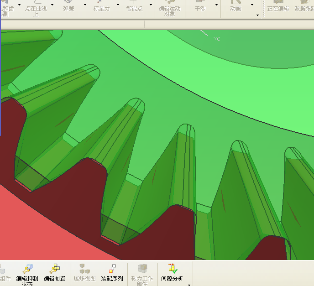Select the 点在曲线上 constraint tool
This screenshot has height=286, width=314.
[36, 8]
